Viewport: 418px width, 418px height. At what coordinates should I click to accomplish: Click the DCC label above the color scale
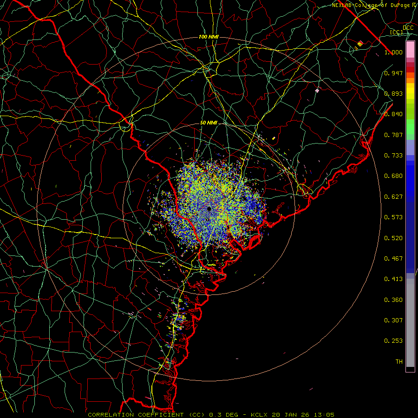pyautogui.click(x=408, y=28)
